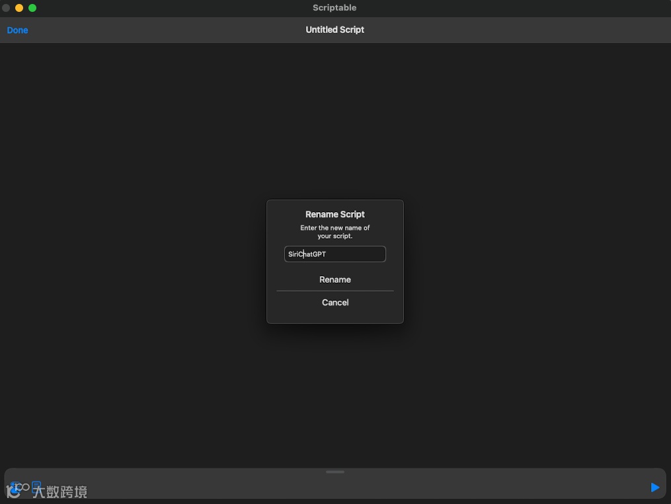Confirm with the Rename button
The width and height of the screenshot is (671, 504).
point(335,279)
